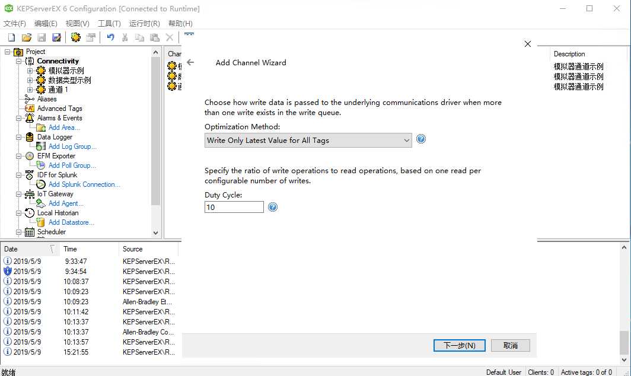
Task: Click the Cut scissors toolbar icon
Action: coord(125,38)
